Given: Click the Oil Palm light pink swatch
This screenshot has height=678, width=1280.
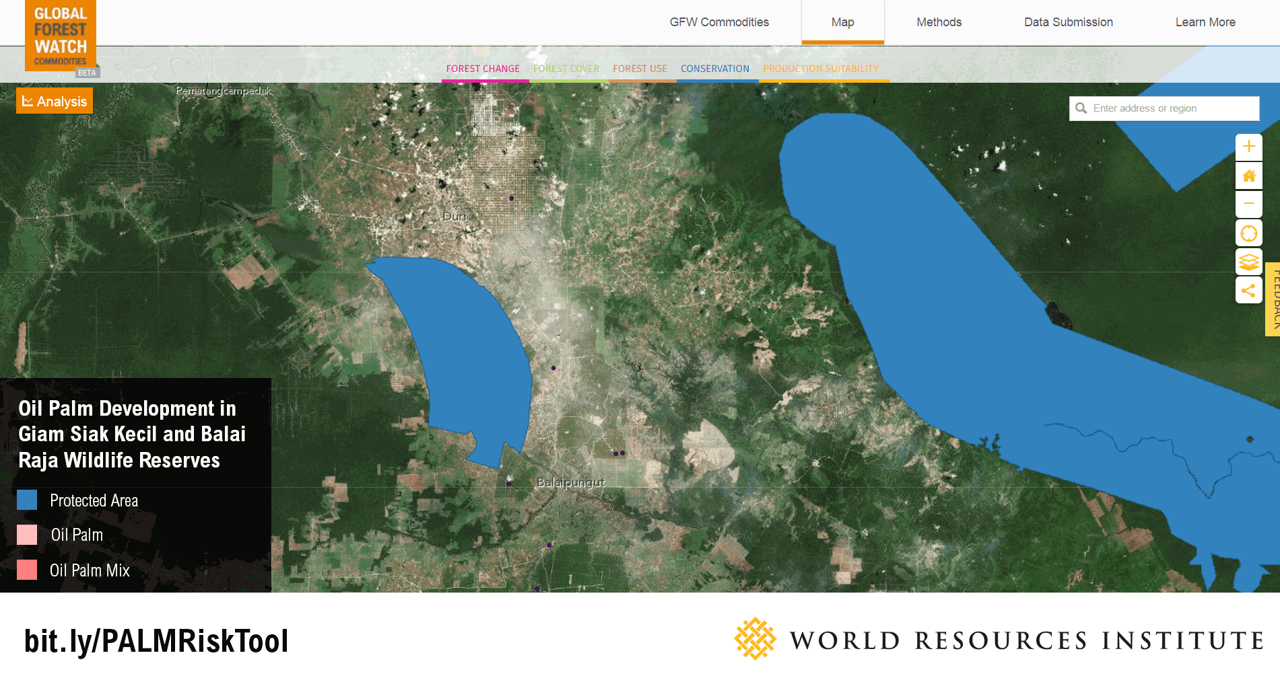Looking at the screenshot, I should (27, 535).
